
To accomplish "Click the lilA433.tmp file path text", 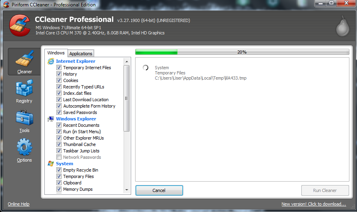I will pyautogui.click(x=201, y=78).
